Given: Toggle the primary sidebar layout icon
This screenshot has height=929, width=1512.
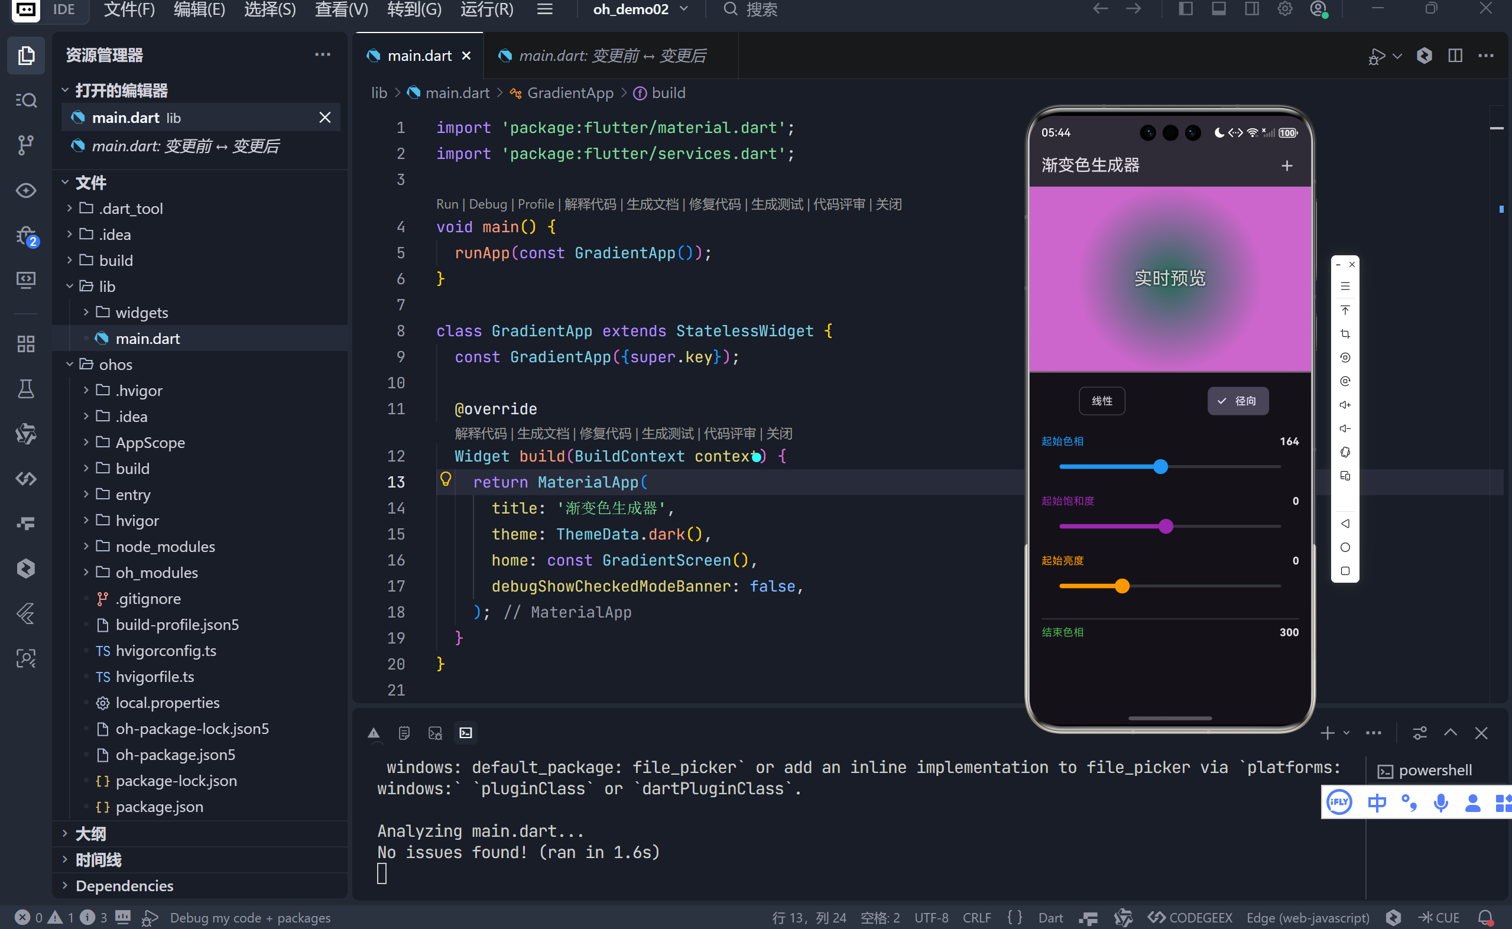Looking at the screenshot, I should click(x=1186, y=9).
